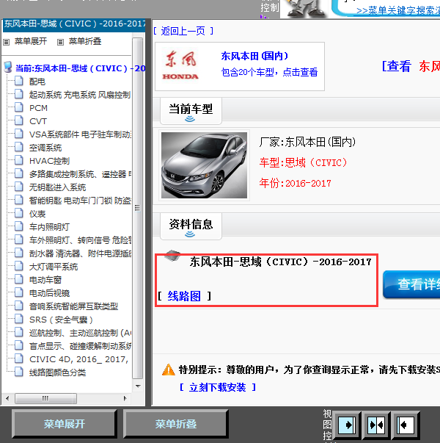This screenshot has width=440, height=443.
Task: Click document icon beside 电动车窗
Action: click(x=19, y=279)
